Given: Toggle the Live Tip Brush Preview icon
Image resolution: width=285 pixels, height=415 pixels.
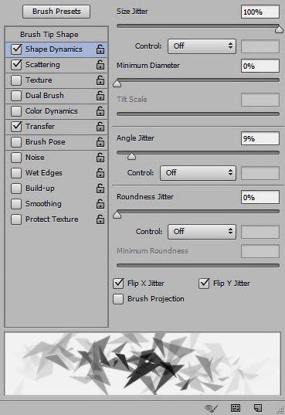Looking at the screenshot, I should pos(211,408).
